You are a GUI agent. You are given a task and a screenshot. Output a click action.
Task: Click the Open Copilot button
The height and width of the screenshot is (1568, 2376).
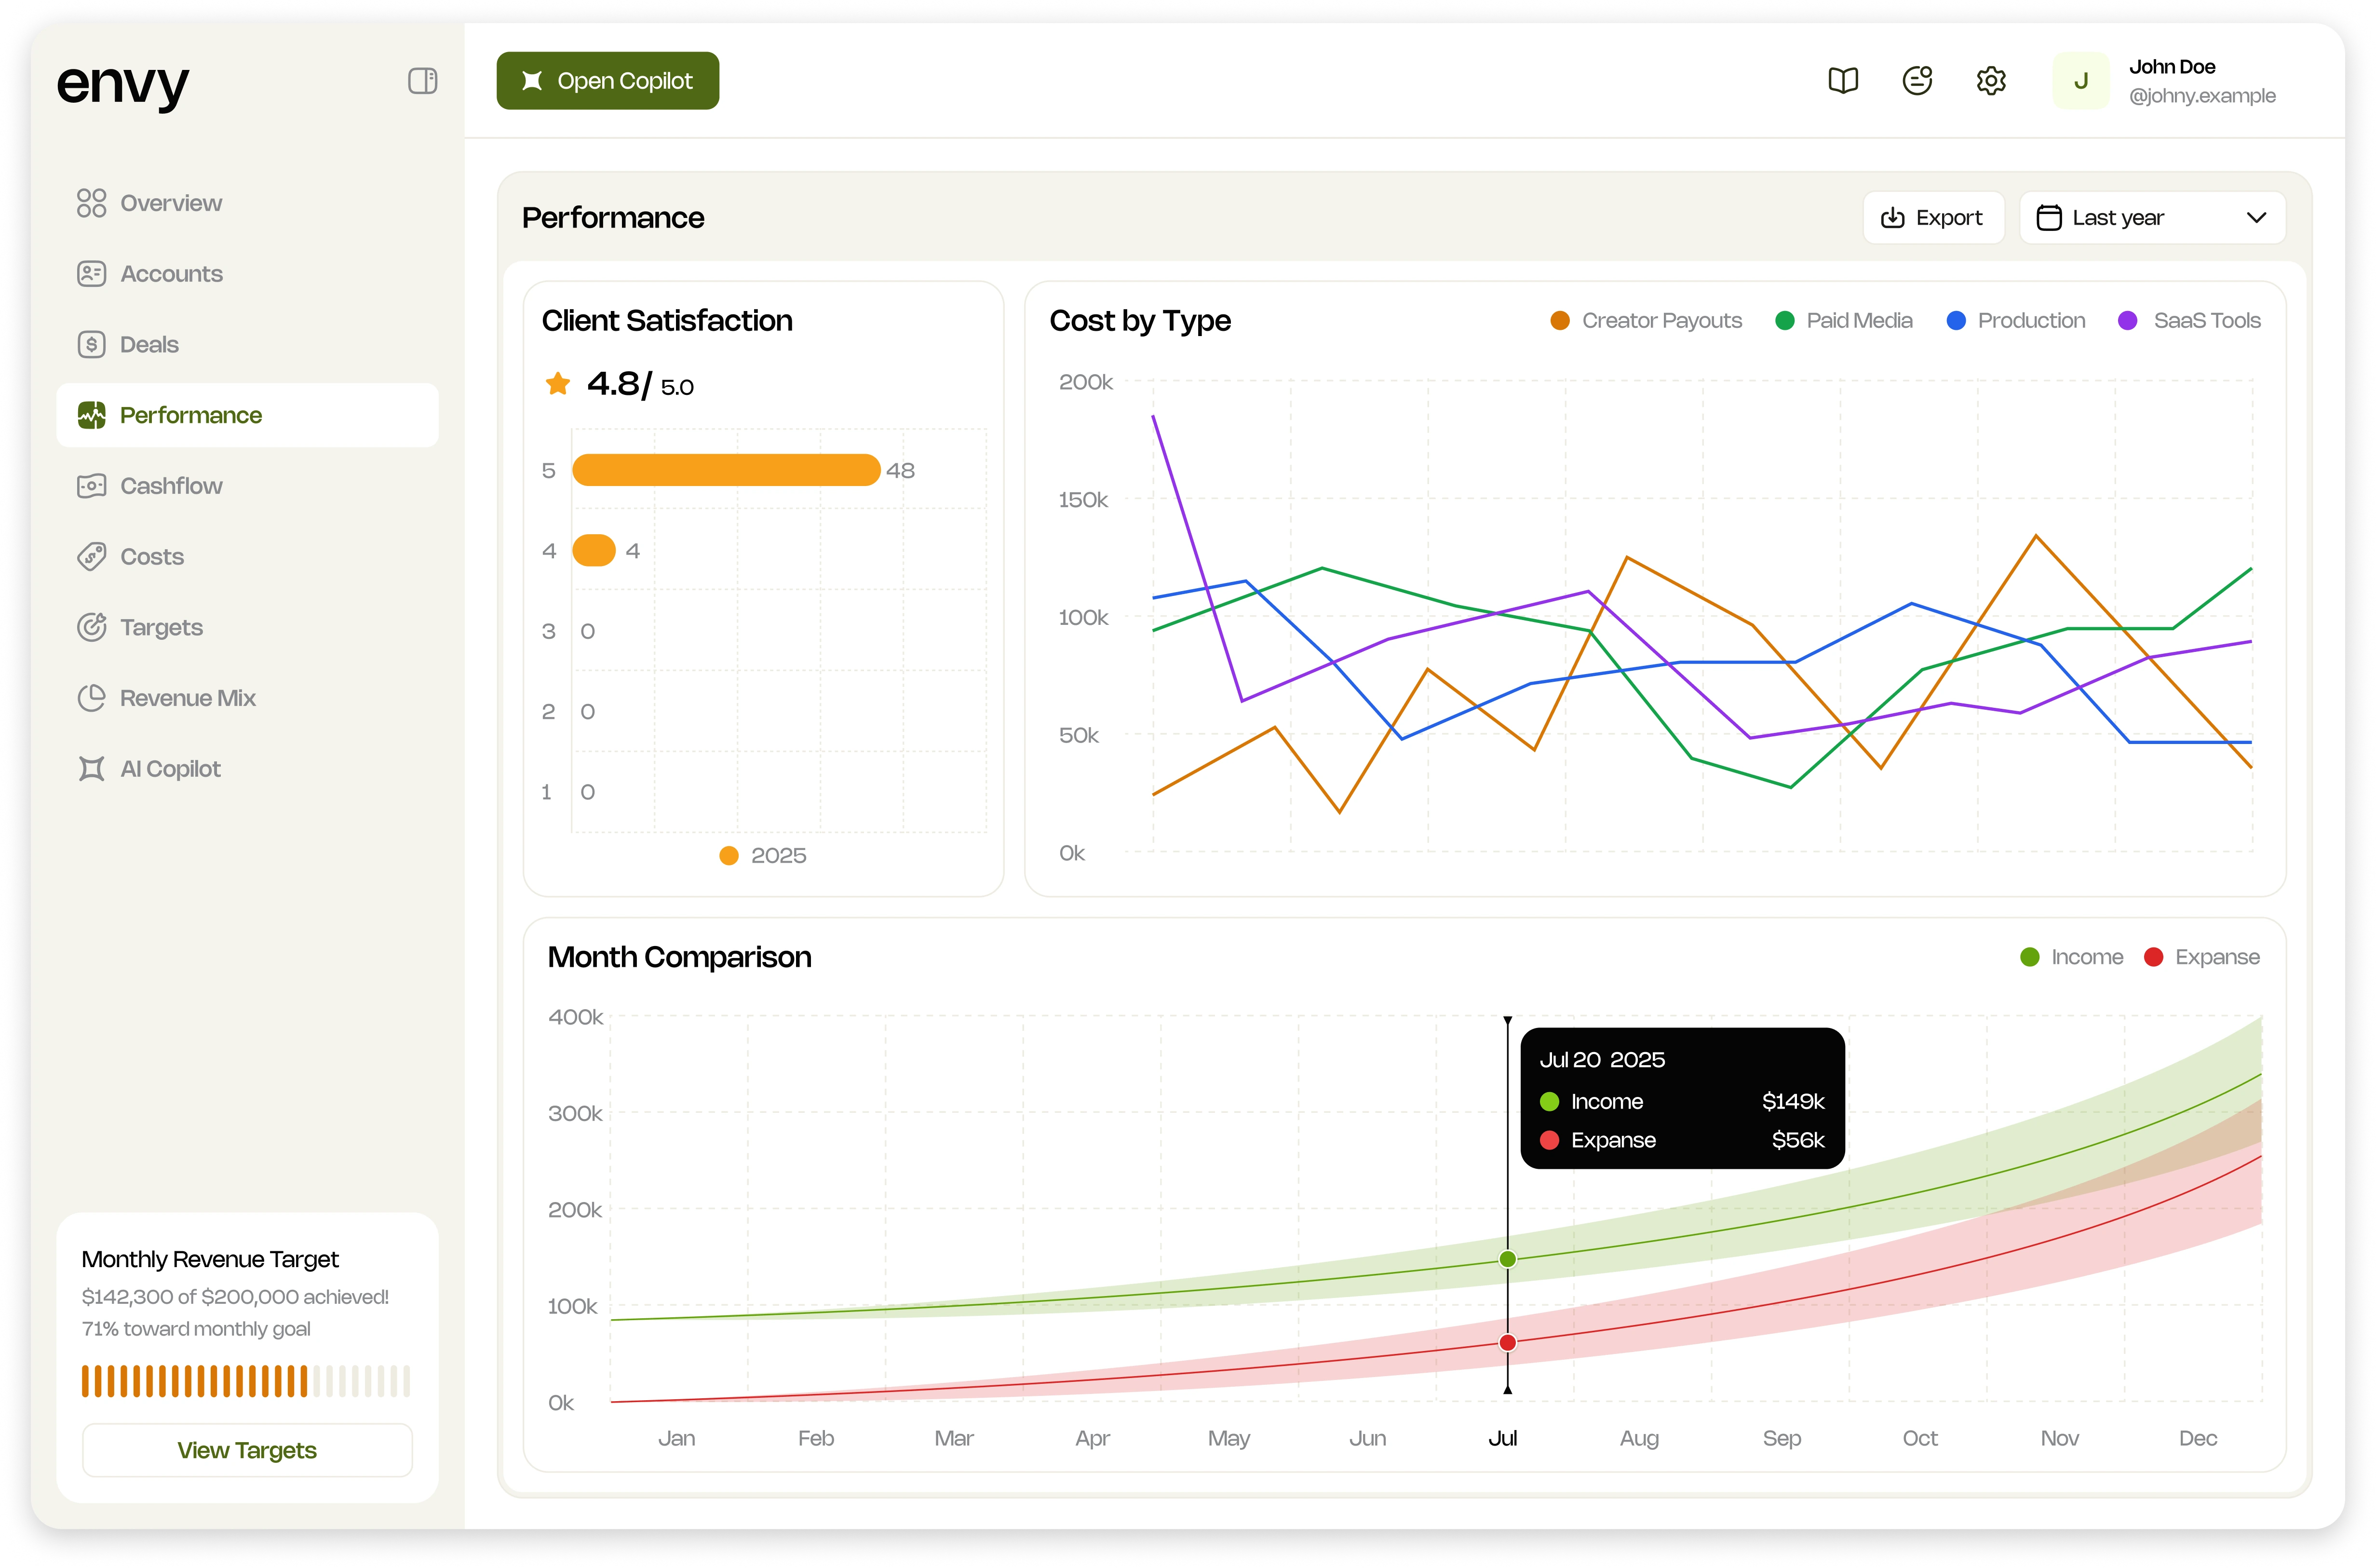point(608,81)
